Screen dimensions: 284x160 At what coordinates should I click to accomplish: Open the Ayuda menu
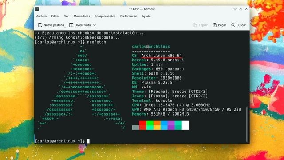[146, 16]
